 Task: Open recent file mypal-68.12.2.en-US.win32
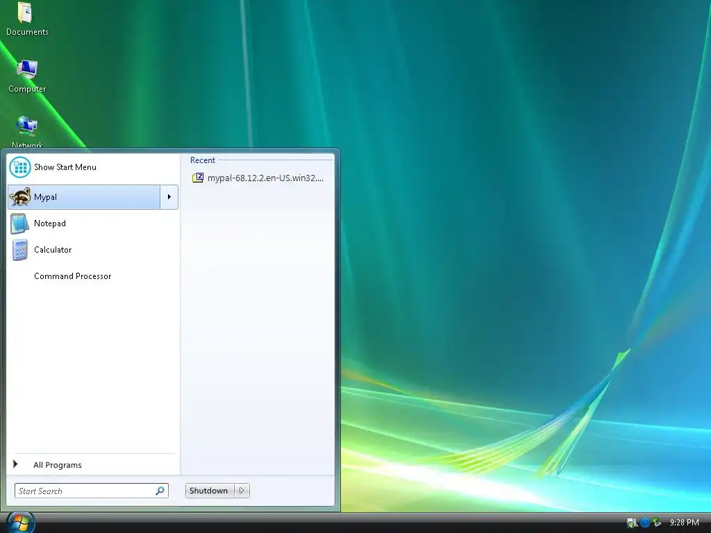[x=258, y=178]
